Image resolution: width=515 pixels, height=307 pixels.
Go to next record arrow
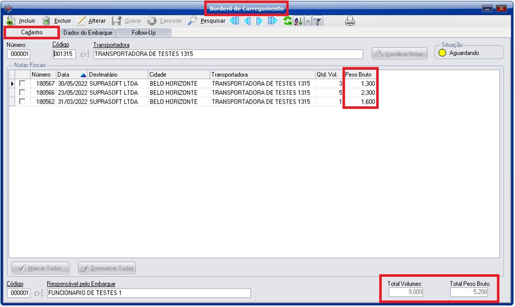(259, 21)
